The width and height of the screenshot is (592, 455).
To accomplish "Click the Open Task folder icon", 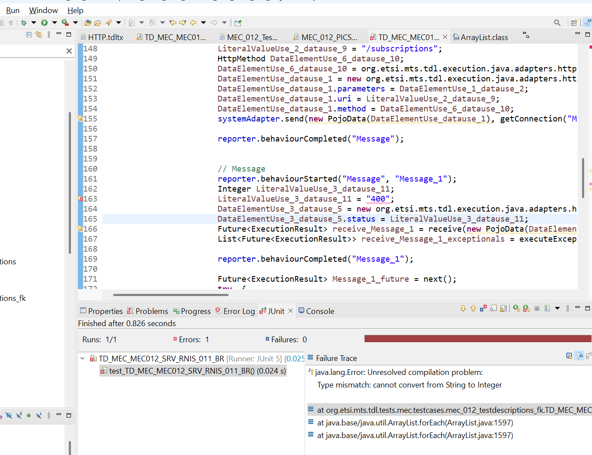I will click(x=98, y=23).
